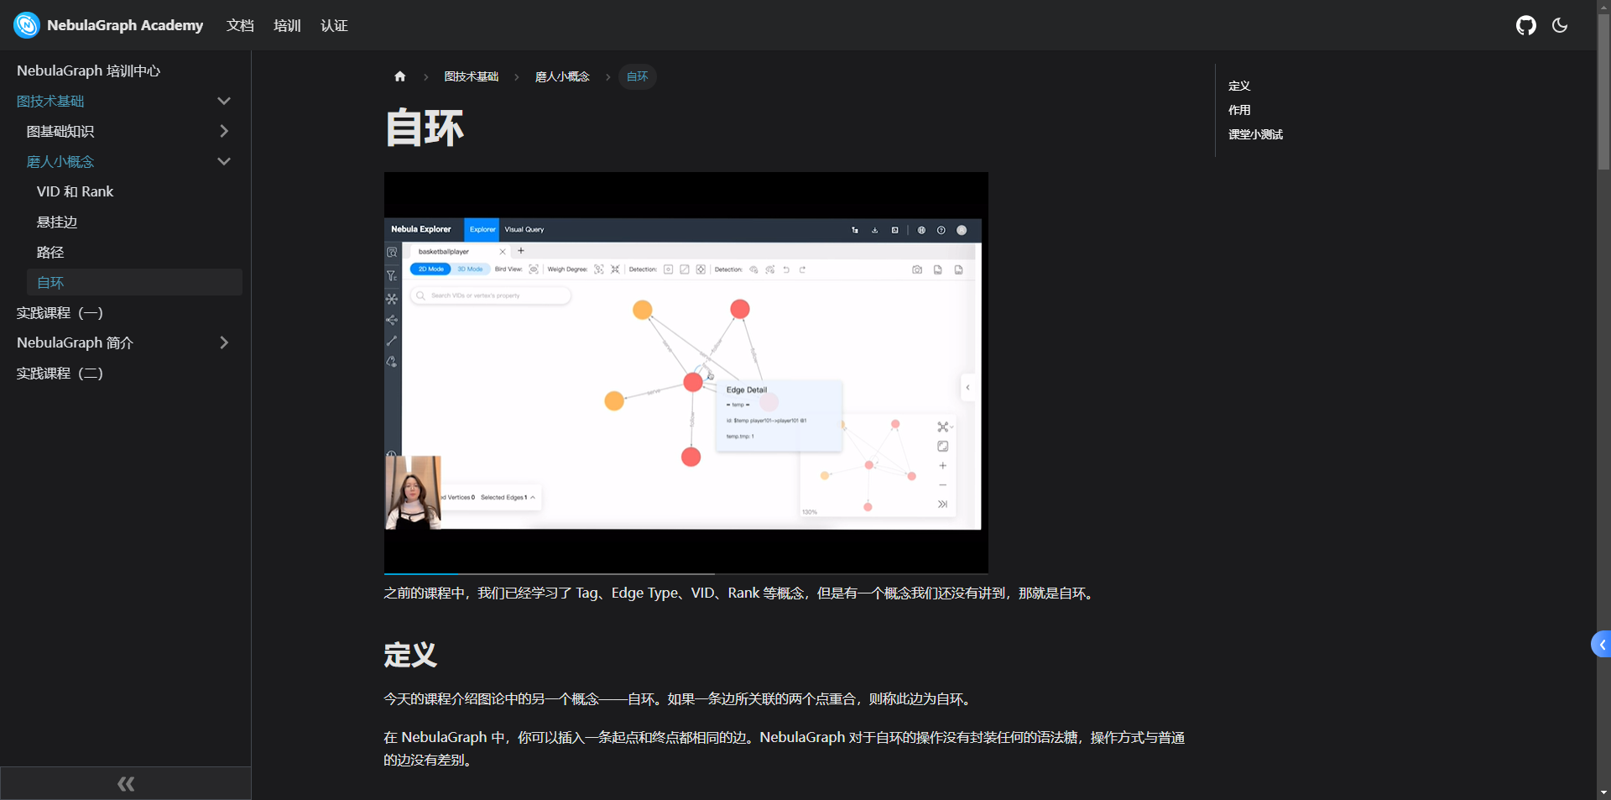Click the Edge Detail panel title in video
This screenshot has height=800, width=1611.
click(747, 390)
